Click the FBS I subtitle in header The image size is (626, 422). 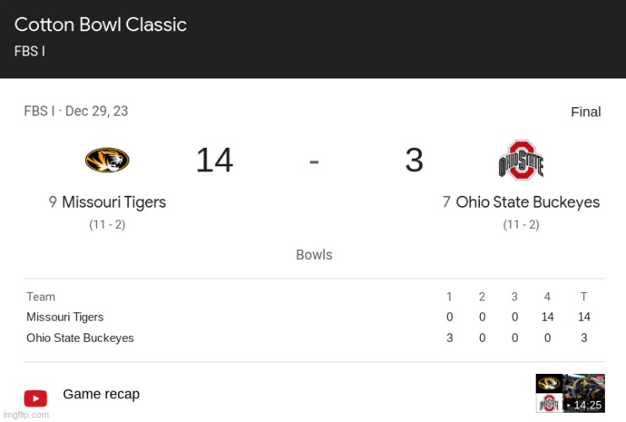coord(30,51)
